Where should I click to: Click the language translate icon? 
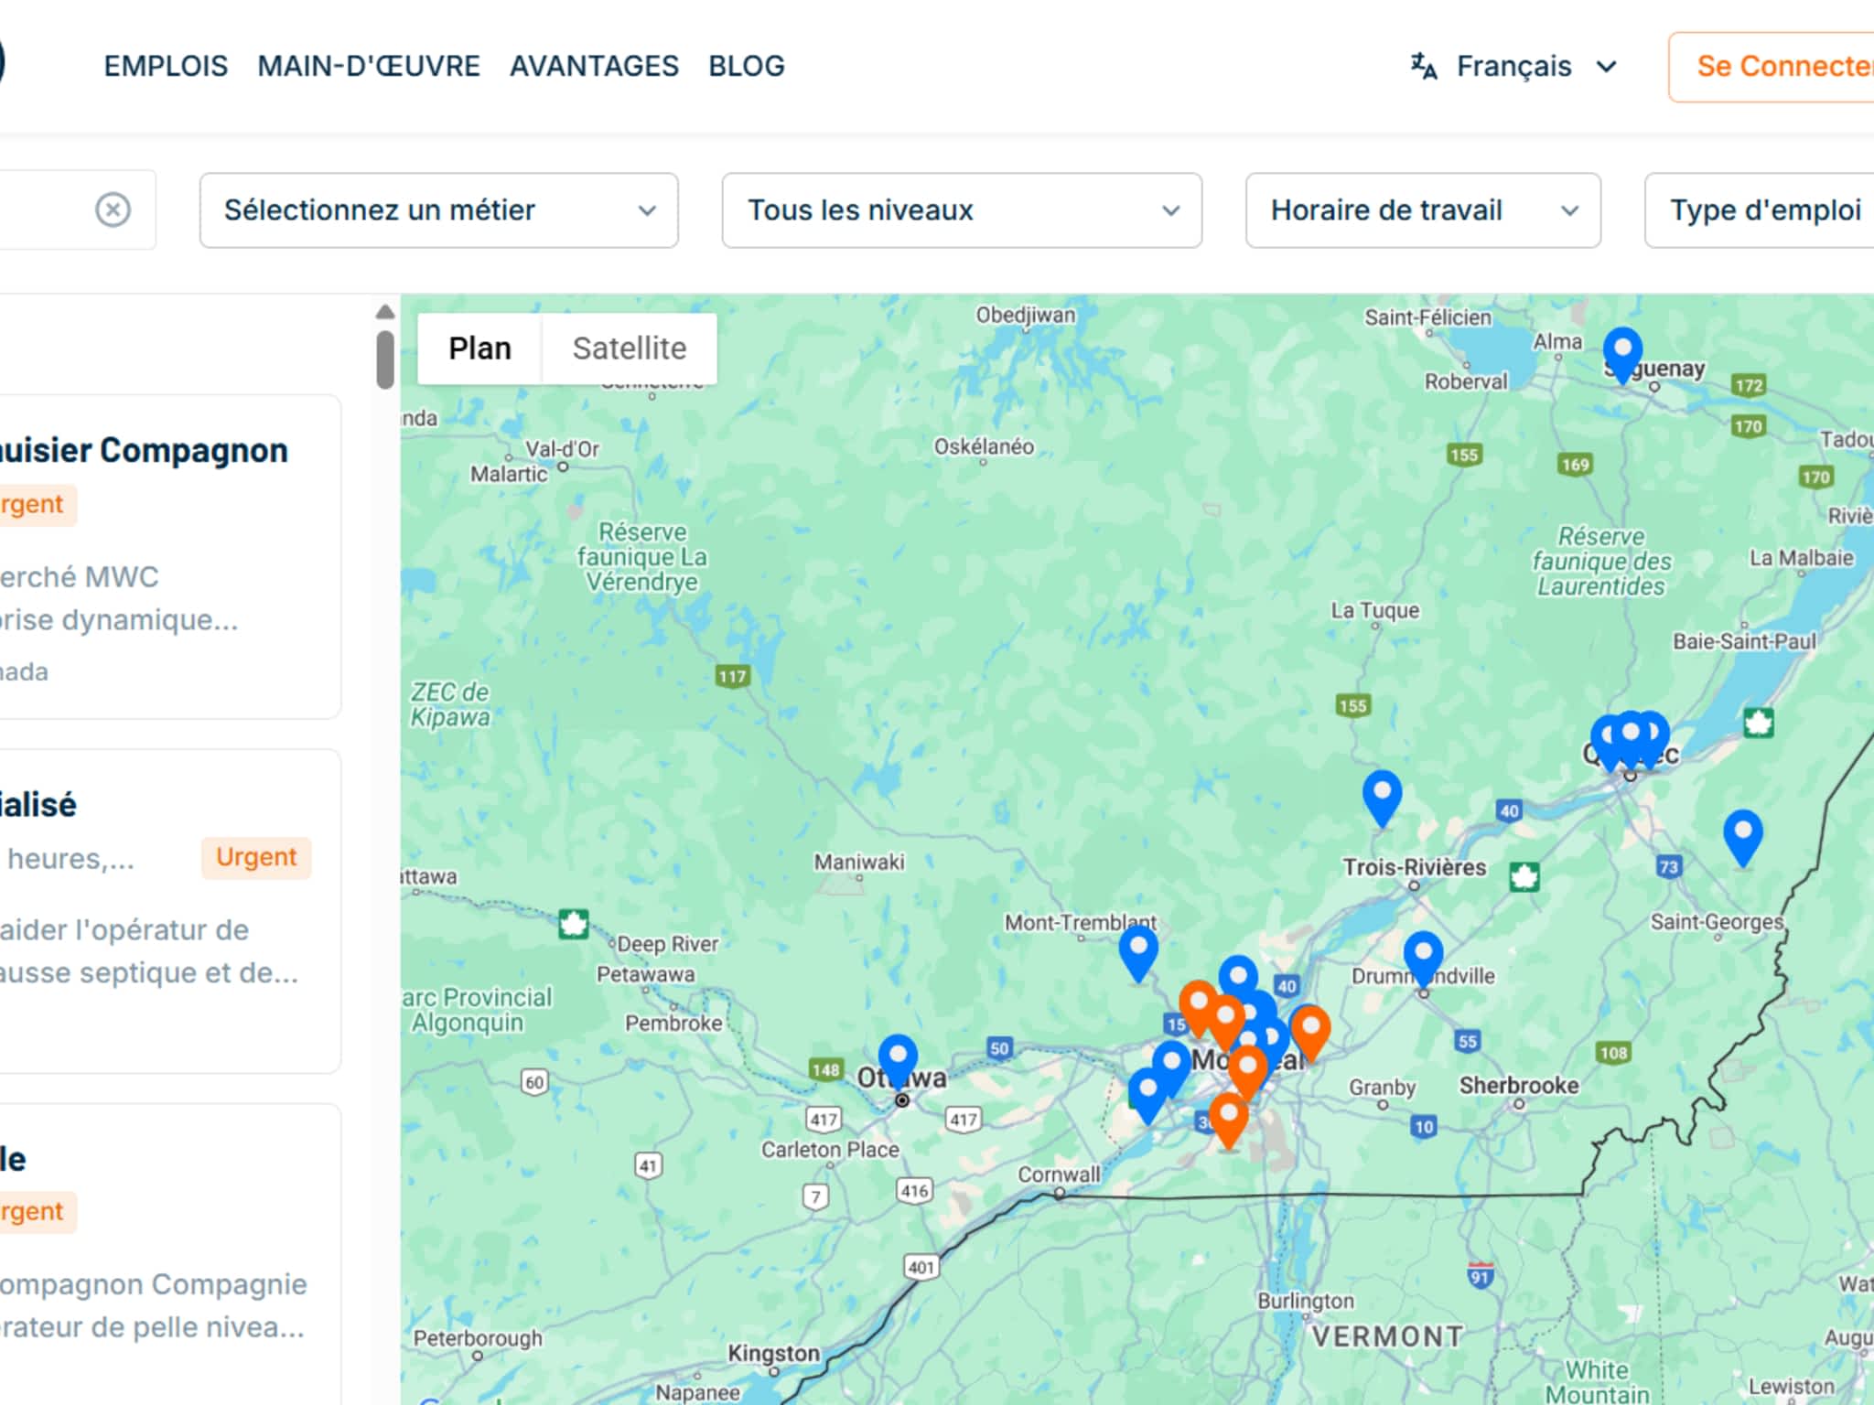click(x=1423, y=66)
